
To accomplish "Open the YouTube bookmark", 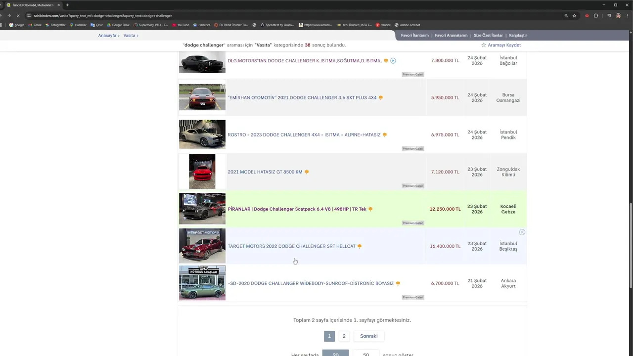I will 181,25.
